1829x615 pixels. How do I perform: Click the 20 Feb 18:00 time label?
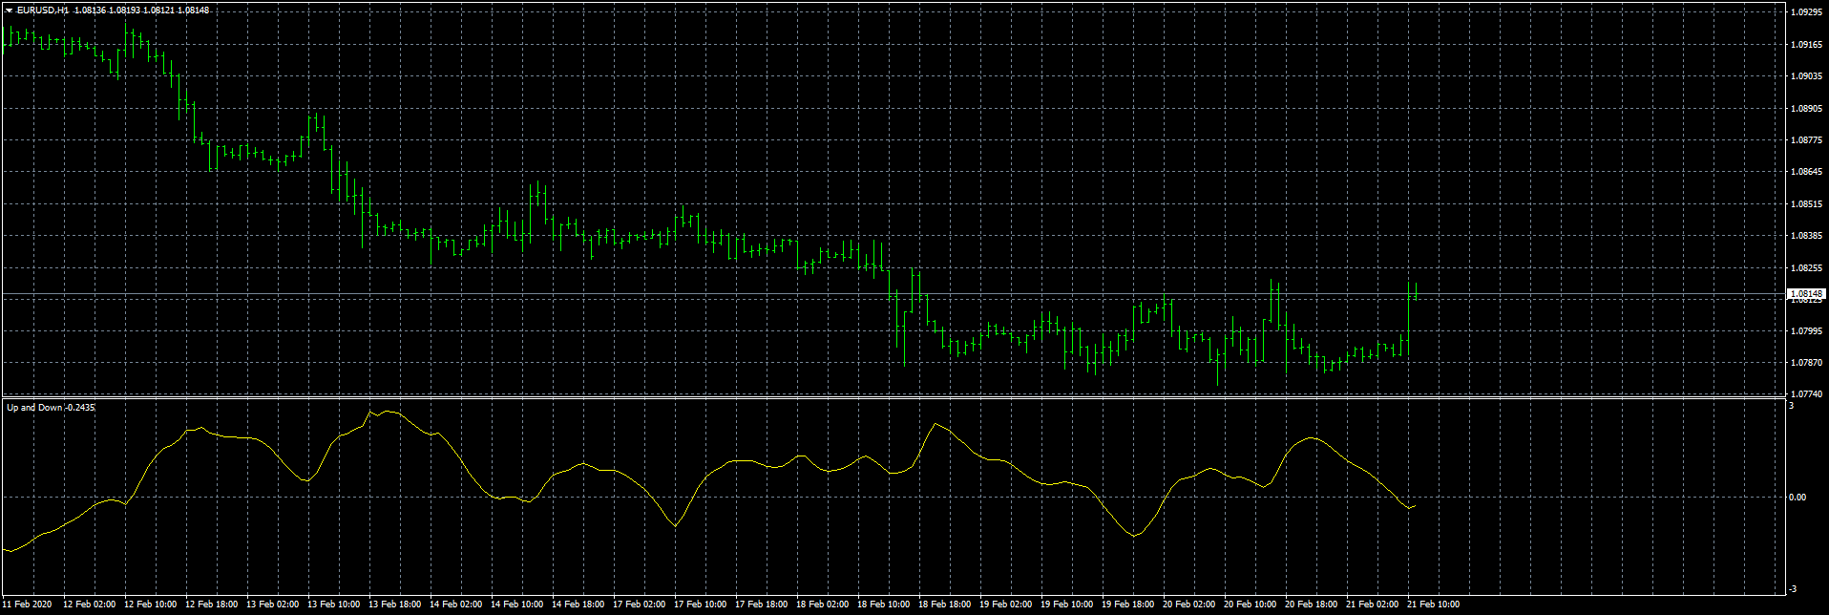pos(1312,604)
